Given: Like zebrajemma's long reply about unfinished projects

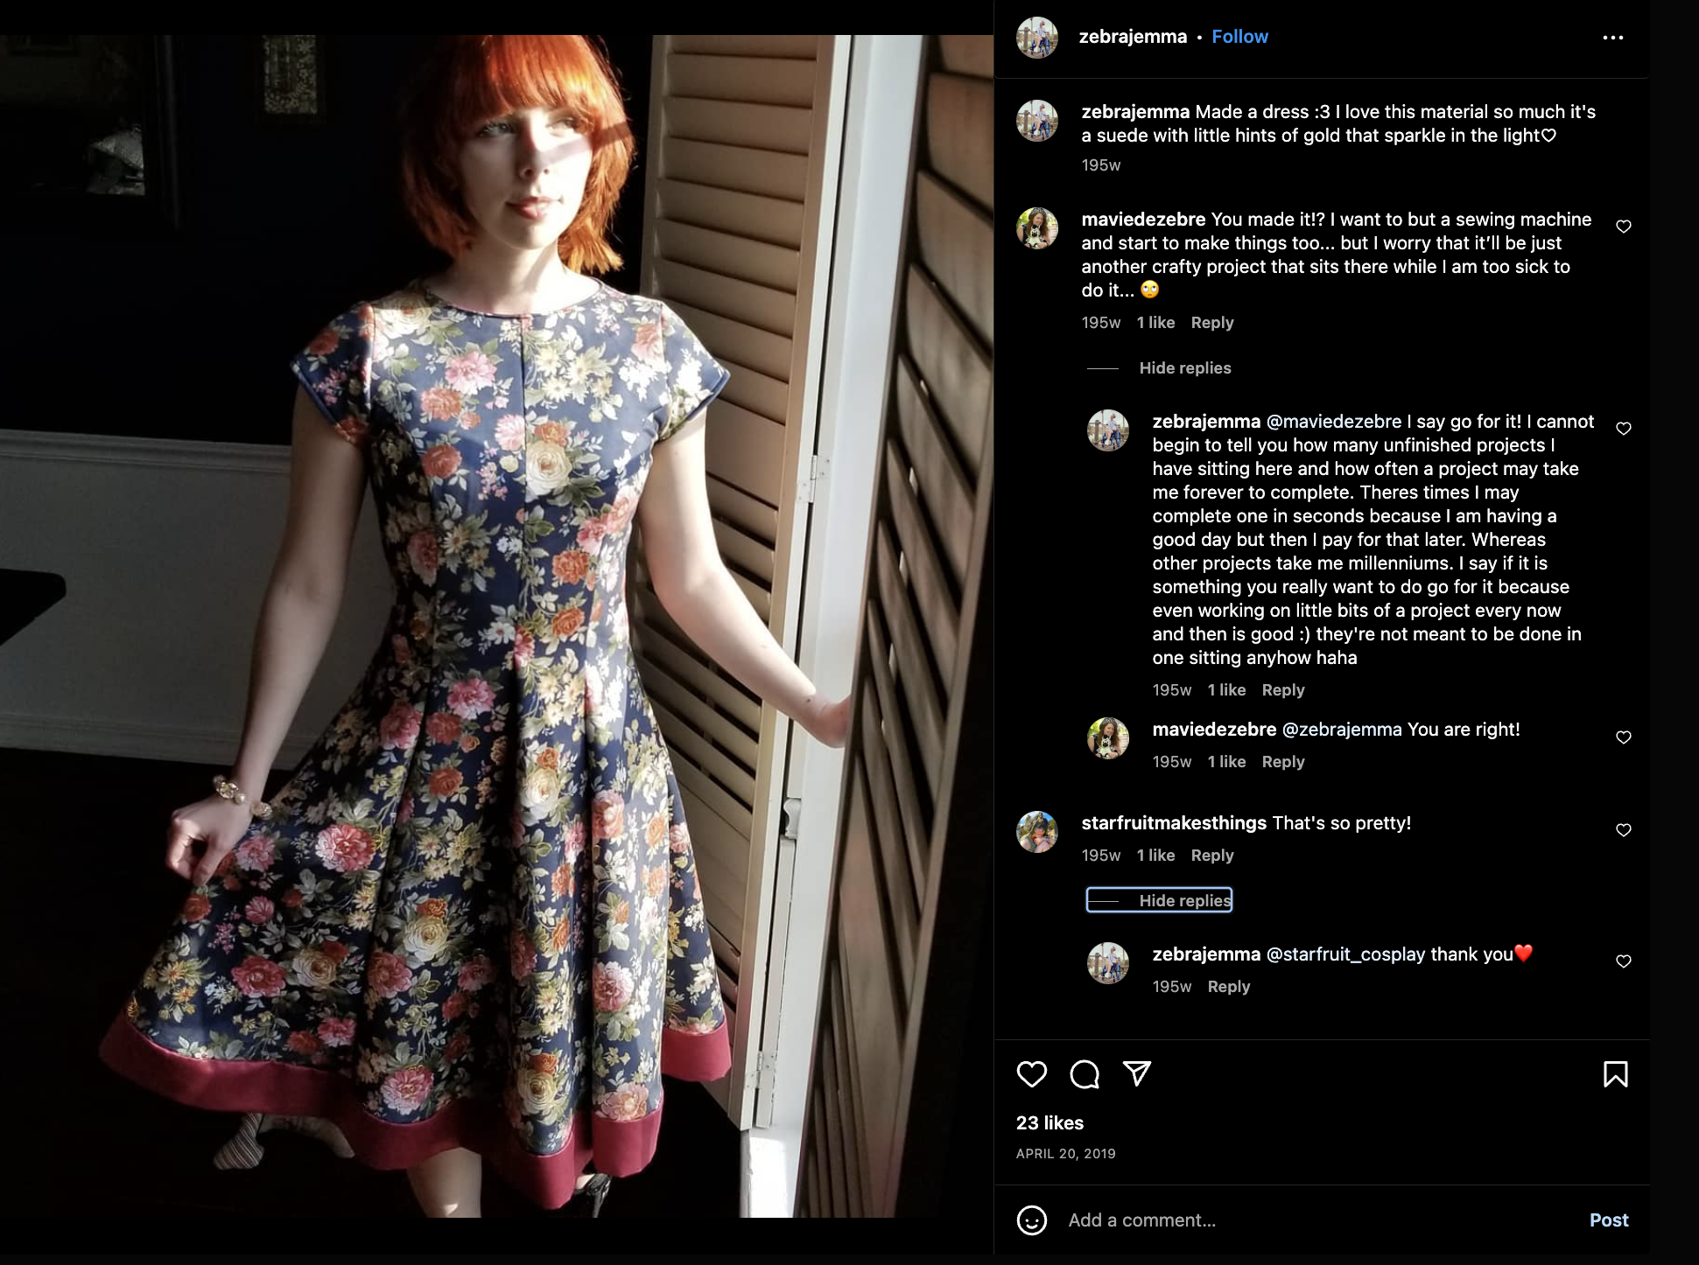Looking at the screenshot, I should click(1623, 429).
